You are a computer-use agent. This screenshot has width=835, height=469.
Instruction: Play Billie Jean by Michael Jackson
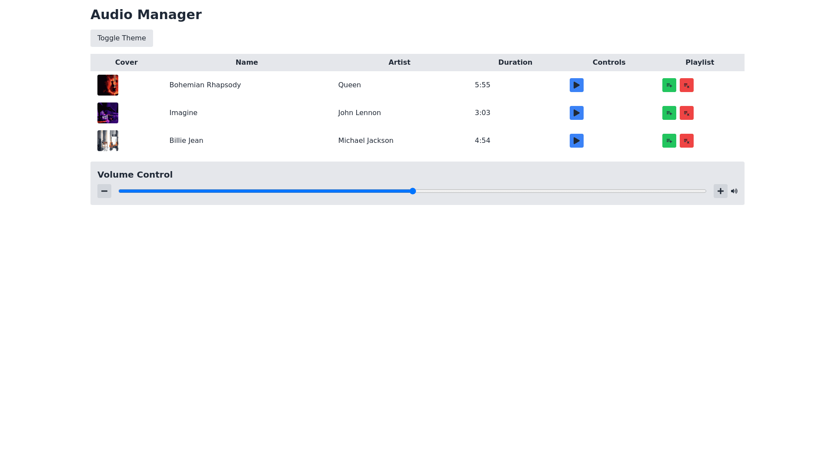pyautogui.click(x=576, y=141)
